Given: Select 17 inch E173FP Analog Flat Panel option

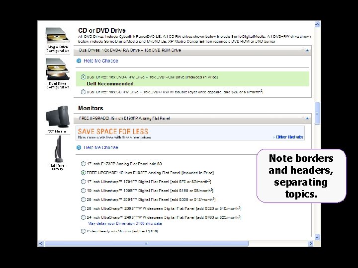Looking at the screenshot, I should click(x=83, y=164).
